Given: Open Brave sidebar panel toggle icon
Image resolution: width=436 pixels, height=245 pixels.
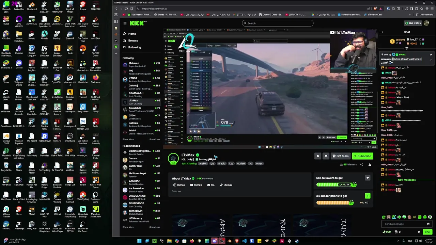Looking at the screenshot, I should coord(116,21).
